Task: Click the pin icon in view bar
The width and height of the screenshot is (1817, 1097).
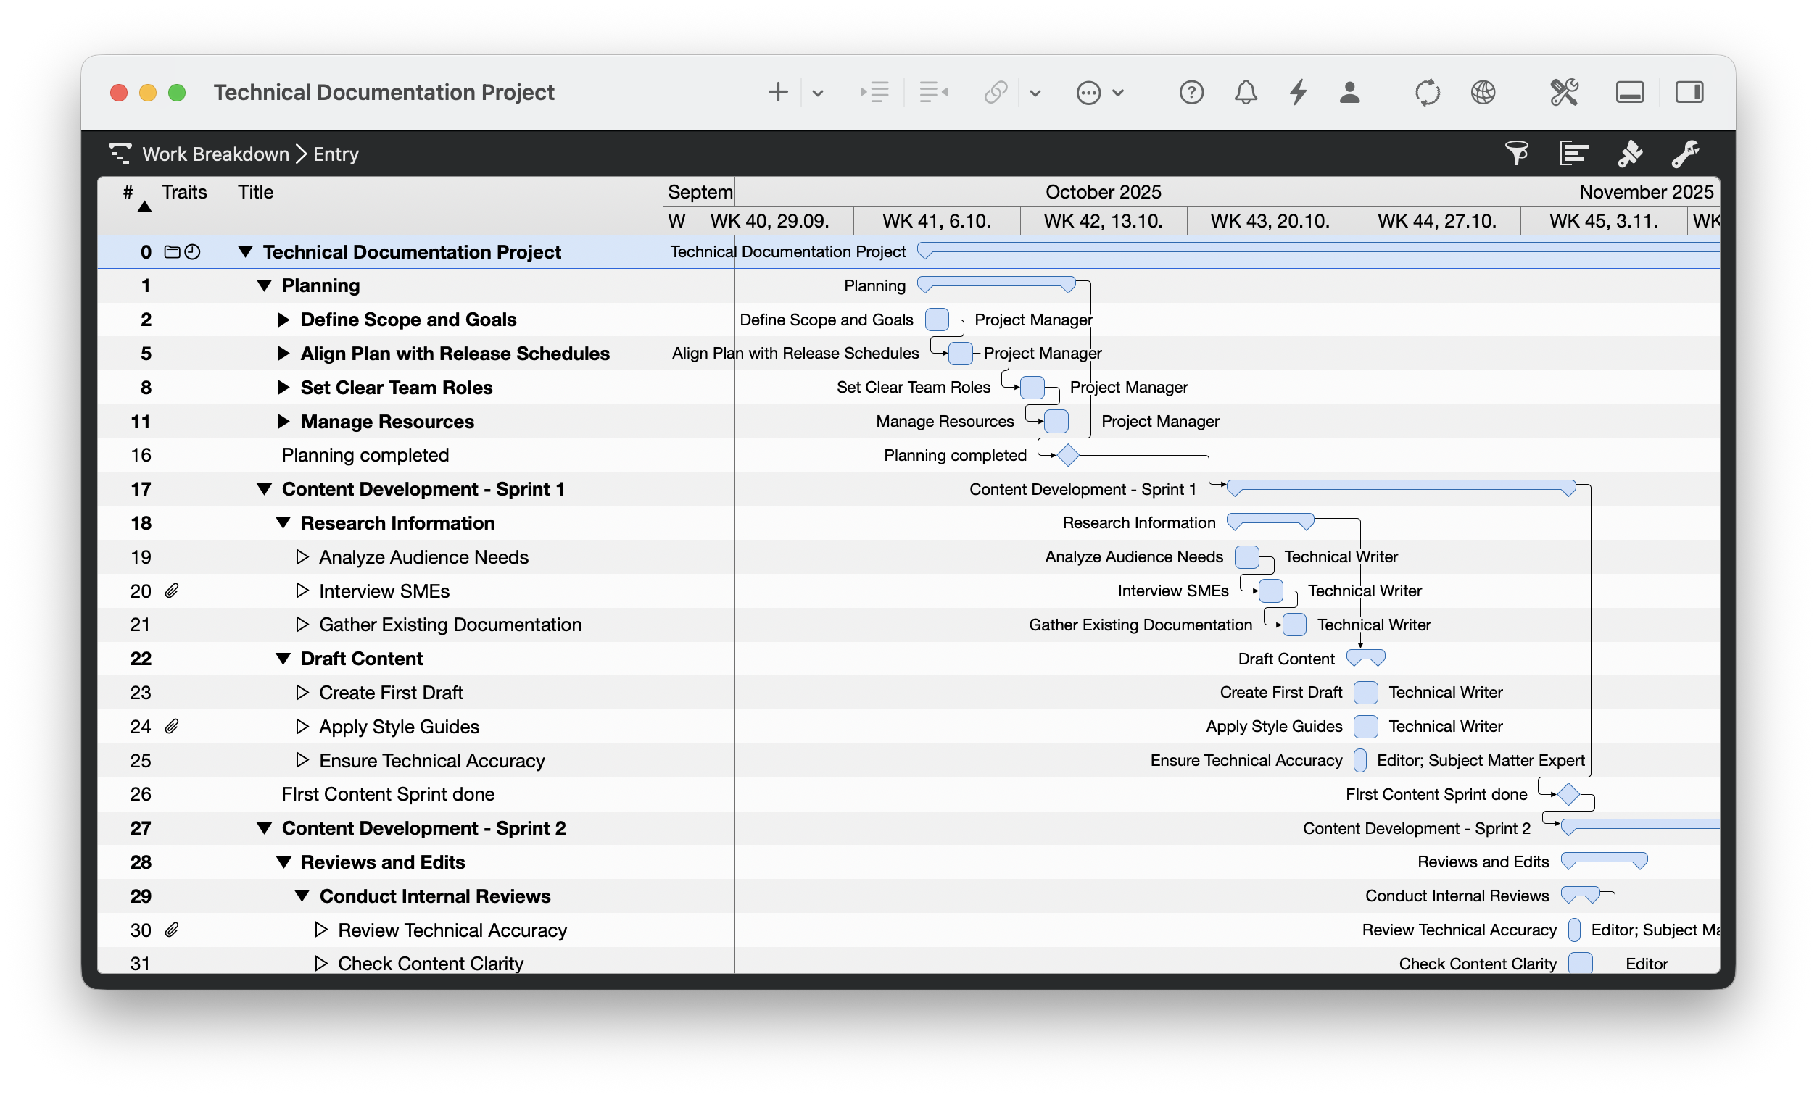Action: [1630, 153]
